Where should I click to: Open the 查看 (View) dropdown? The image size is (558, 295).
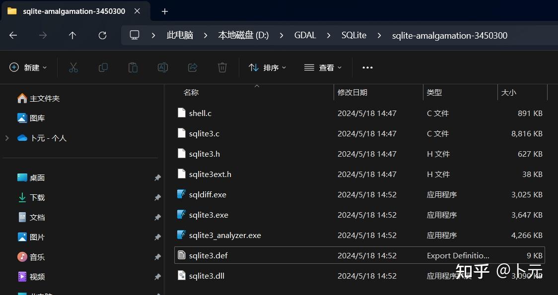pos(323,67)
